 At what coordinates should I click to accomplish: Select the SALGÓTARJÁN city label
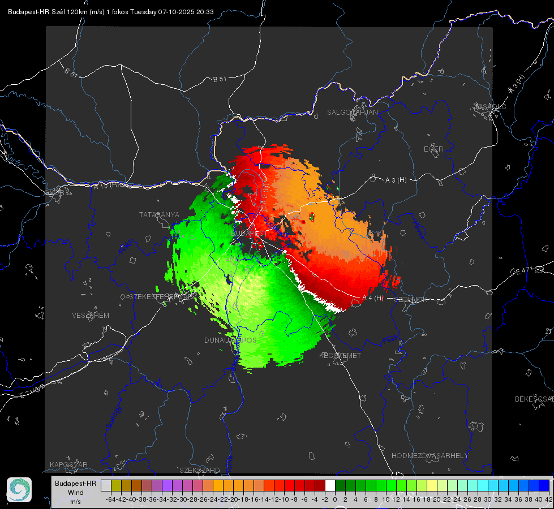(352, 113)
